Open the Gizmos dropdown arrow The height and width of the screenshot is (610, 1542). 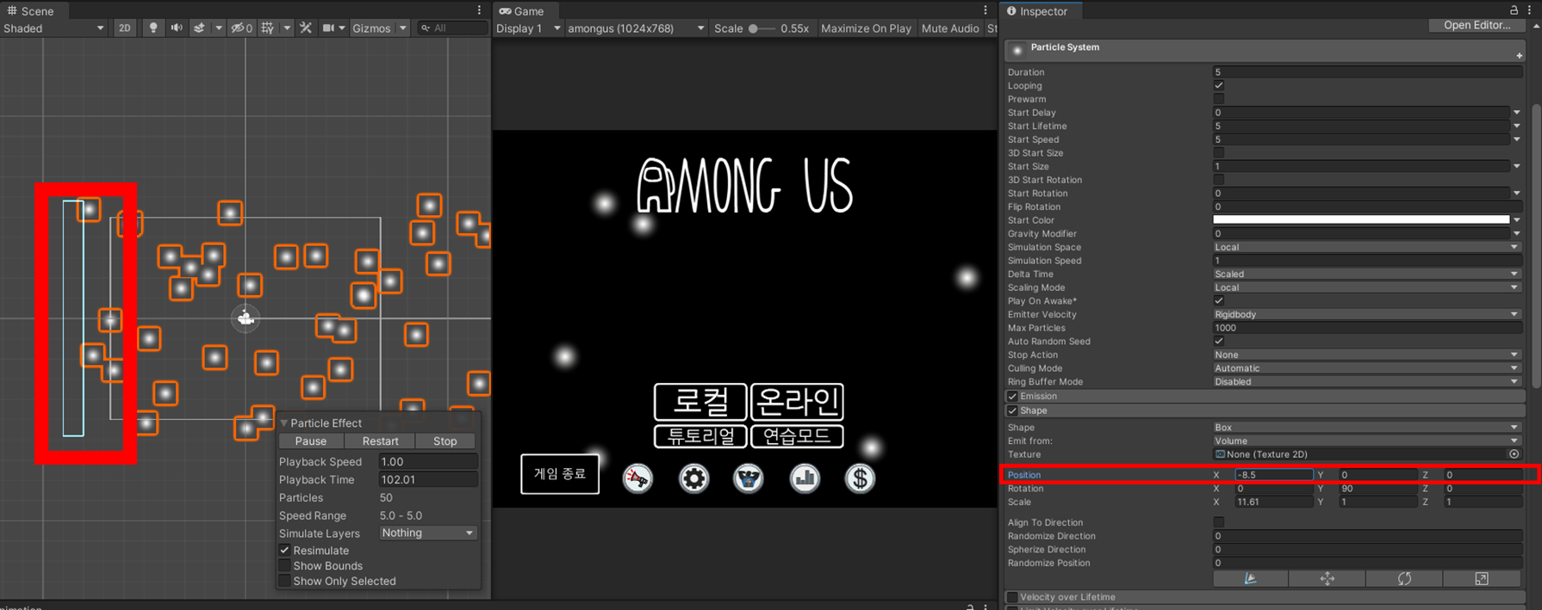pyautogui.click(x=402, y=28)
